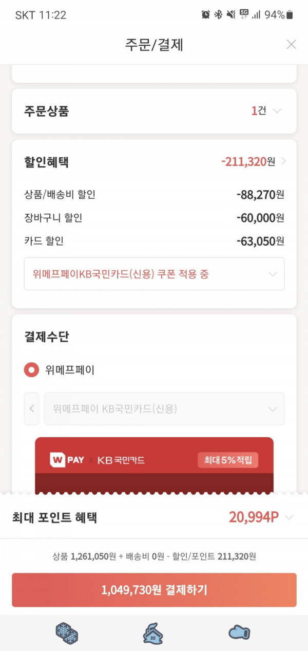Open the 할인혜택 details arrow

tap(284, 162)
